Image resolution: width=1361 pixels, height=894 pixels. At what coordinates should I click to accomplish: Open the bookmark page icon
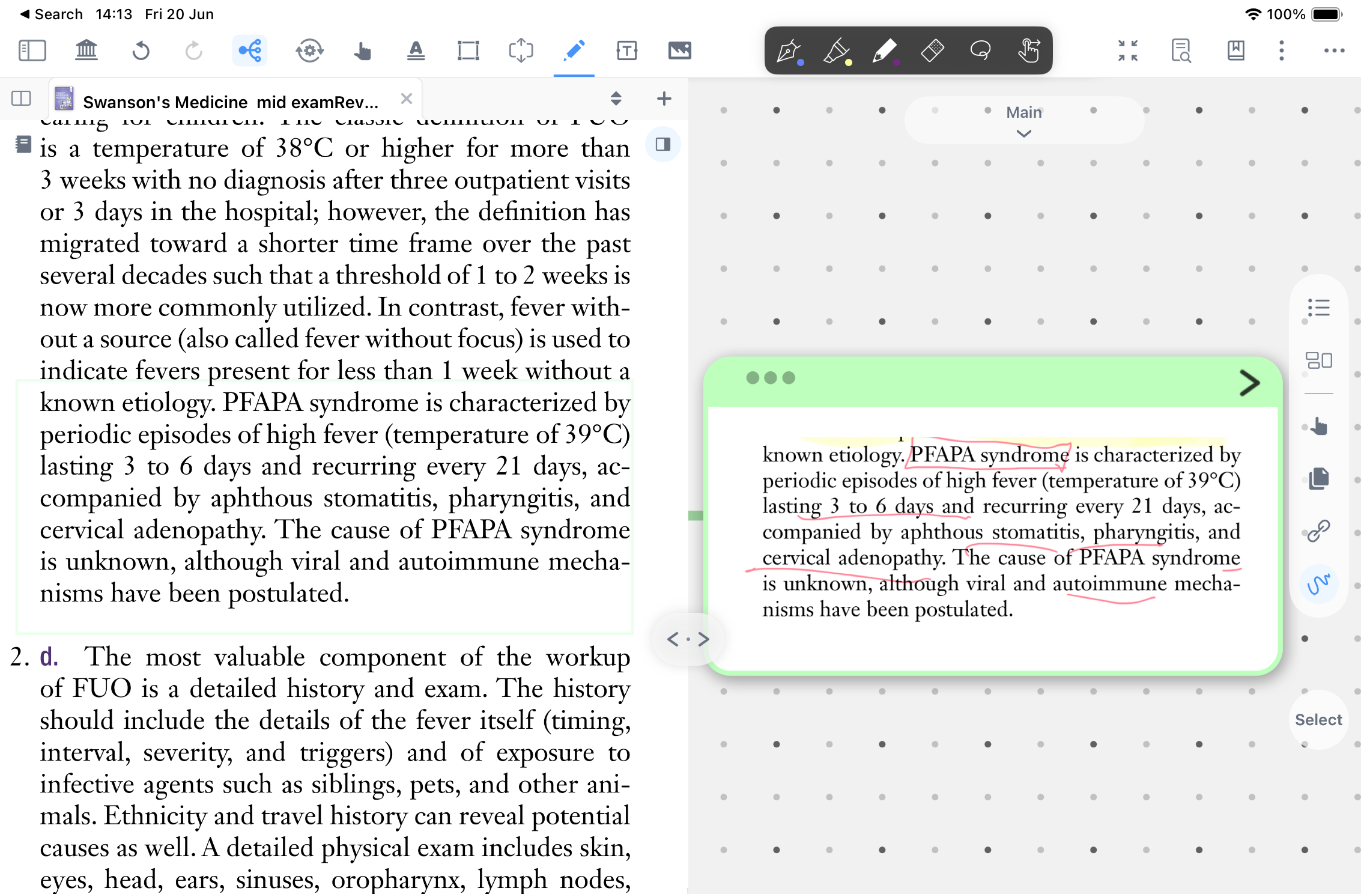pos(1235,50)
